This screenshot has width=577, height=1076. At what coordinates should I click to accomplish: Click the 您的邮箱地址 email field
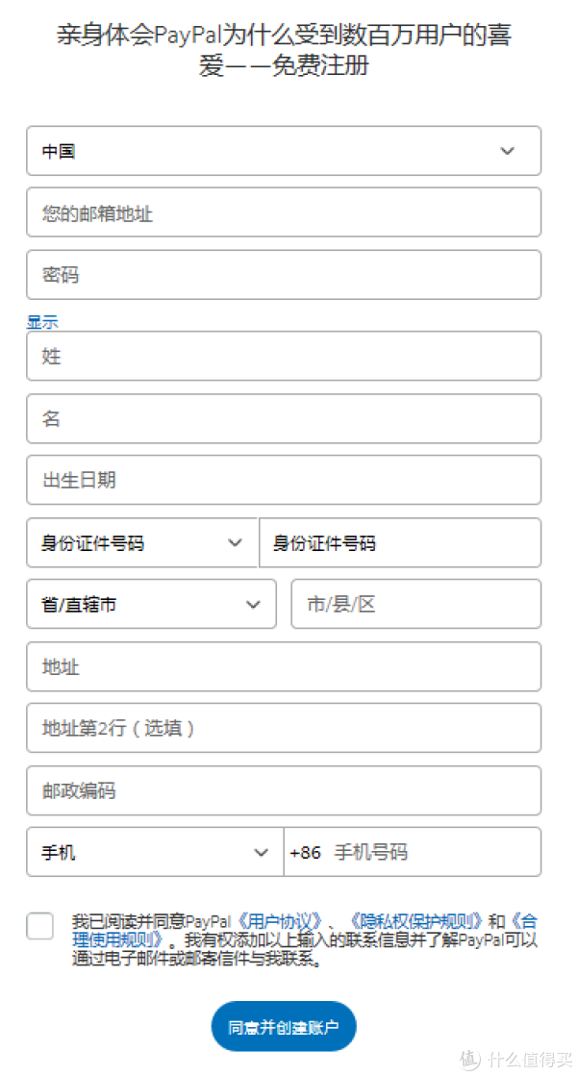[284, 213]
